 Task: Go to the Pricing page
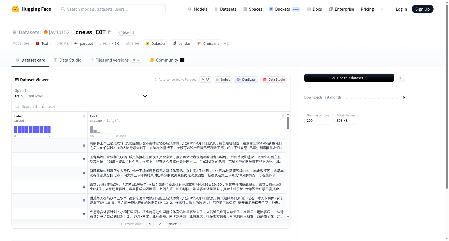pos(367,9)
